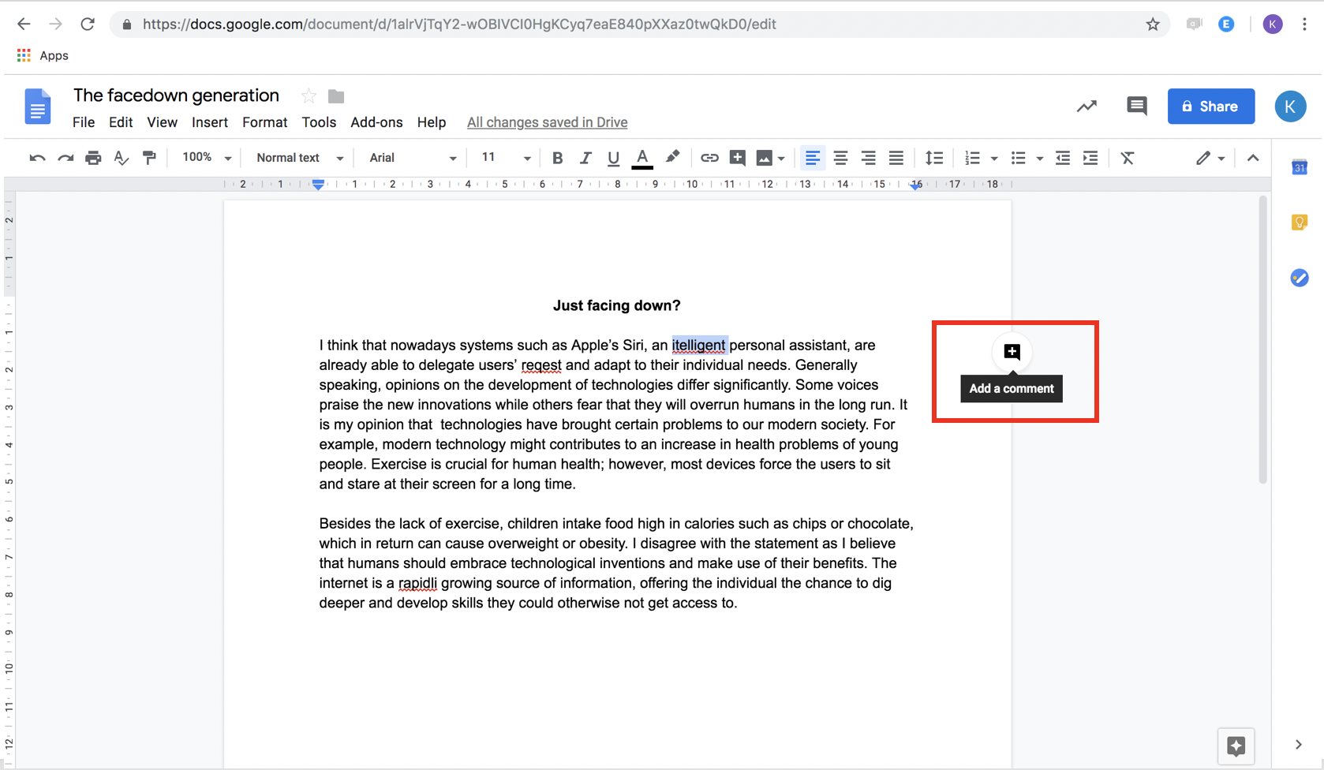
Task: Open the Format menu
Action: click(x=264, y=122)
